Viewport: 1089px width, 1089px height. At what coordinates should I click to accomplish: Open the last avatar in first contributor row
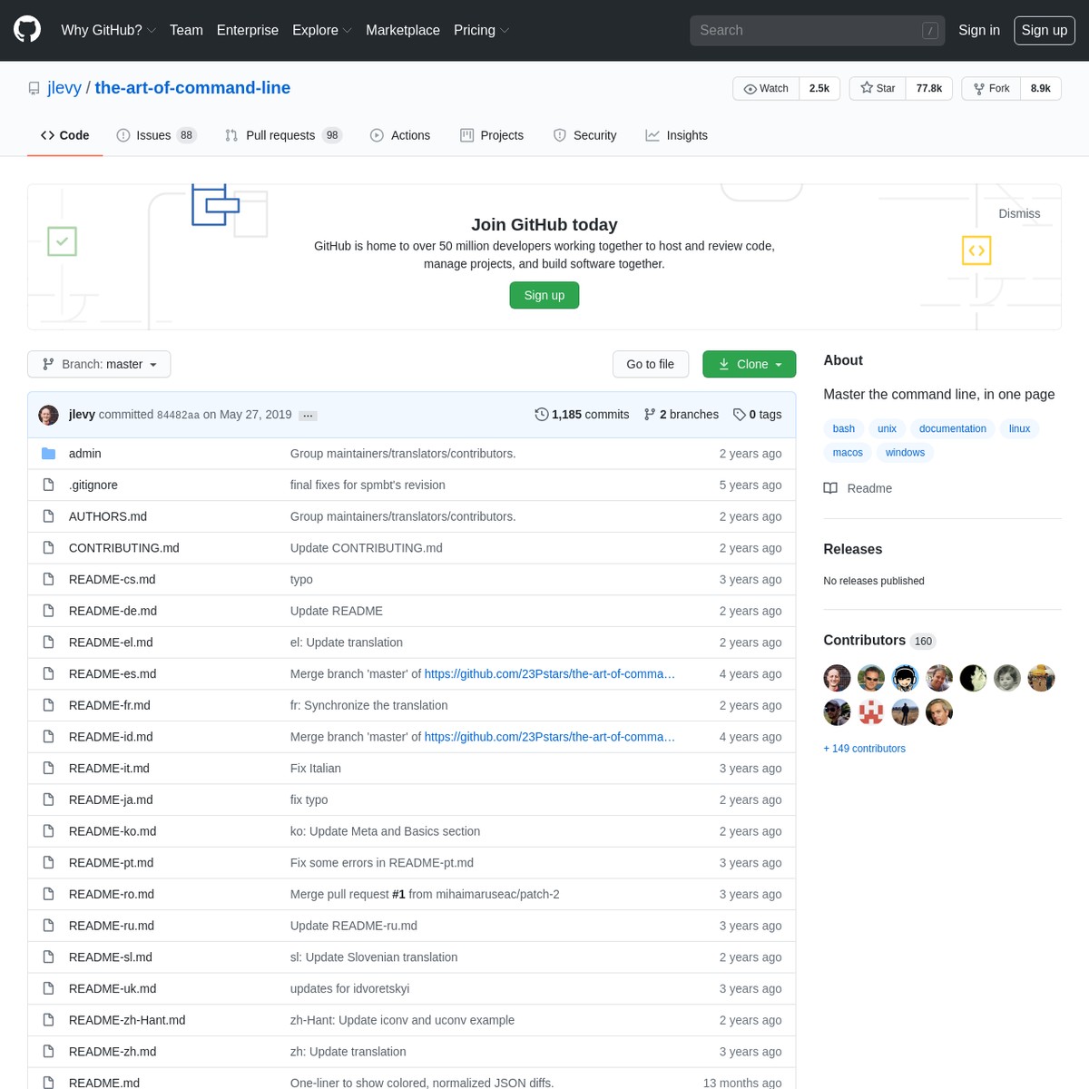click(1041, 678)
